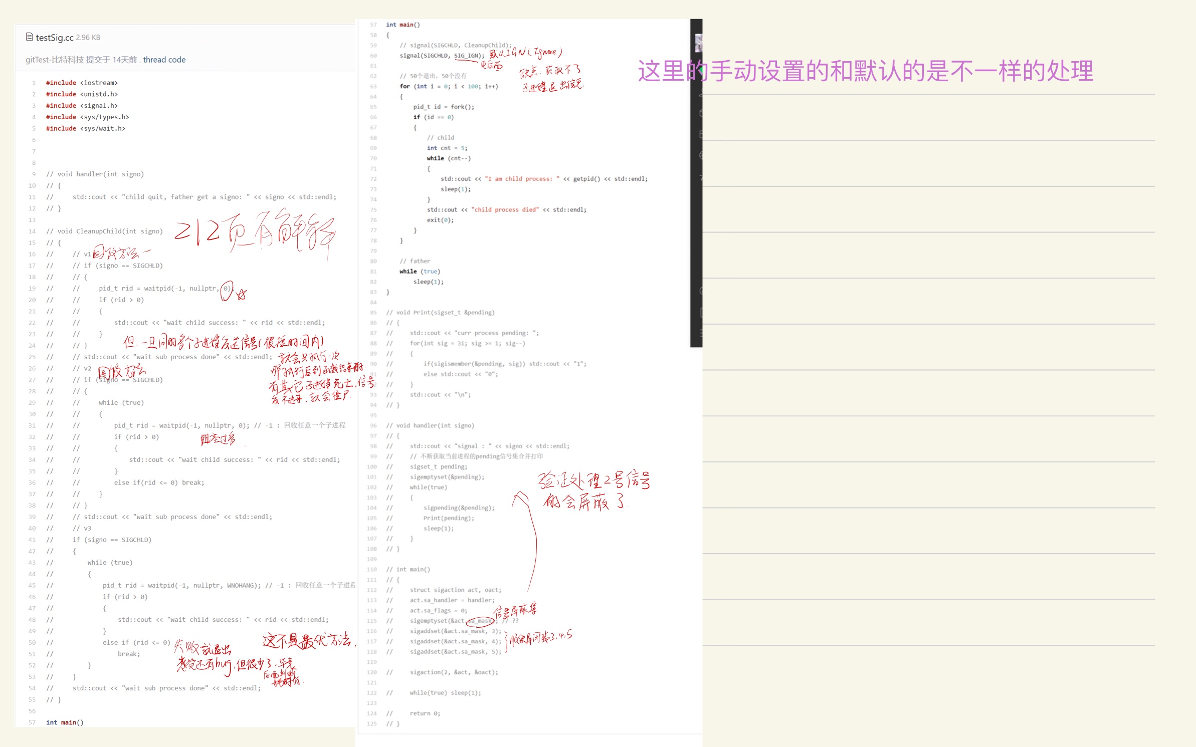Open the thread code link
Image resolution: width=1196 pixels, height=747 pixels.
[x=164, y=59]
